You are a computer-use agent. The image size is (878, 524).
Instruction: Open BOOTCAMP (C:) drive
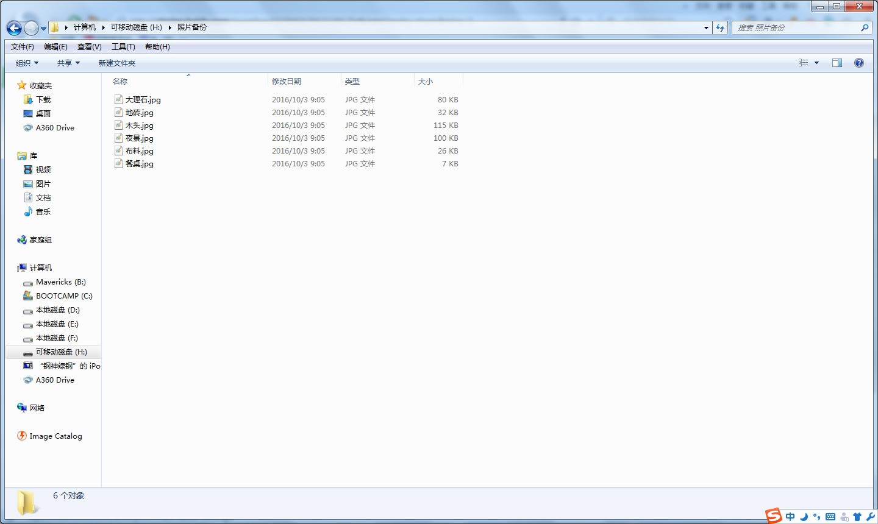(64, 296)
